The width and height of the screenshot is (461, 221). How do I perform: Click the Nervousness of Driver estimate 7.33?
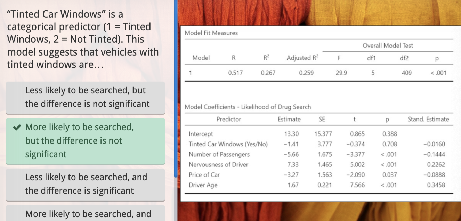pos(293,164)
